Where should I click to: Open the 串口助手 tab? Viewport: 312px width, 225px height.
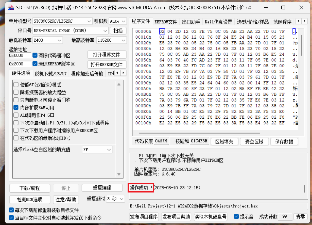coord(191,22)
